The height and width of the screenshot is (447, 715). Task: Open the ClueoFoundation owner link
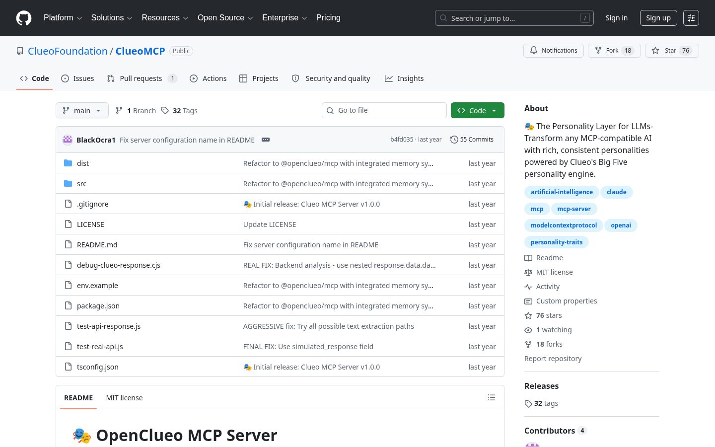pos(68,51)
